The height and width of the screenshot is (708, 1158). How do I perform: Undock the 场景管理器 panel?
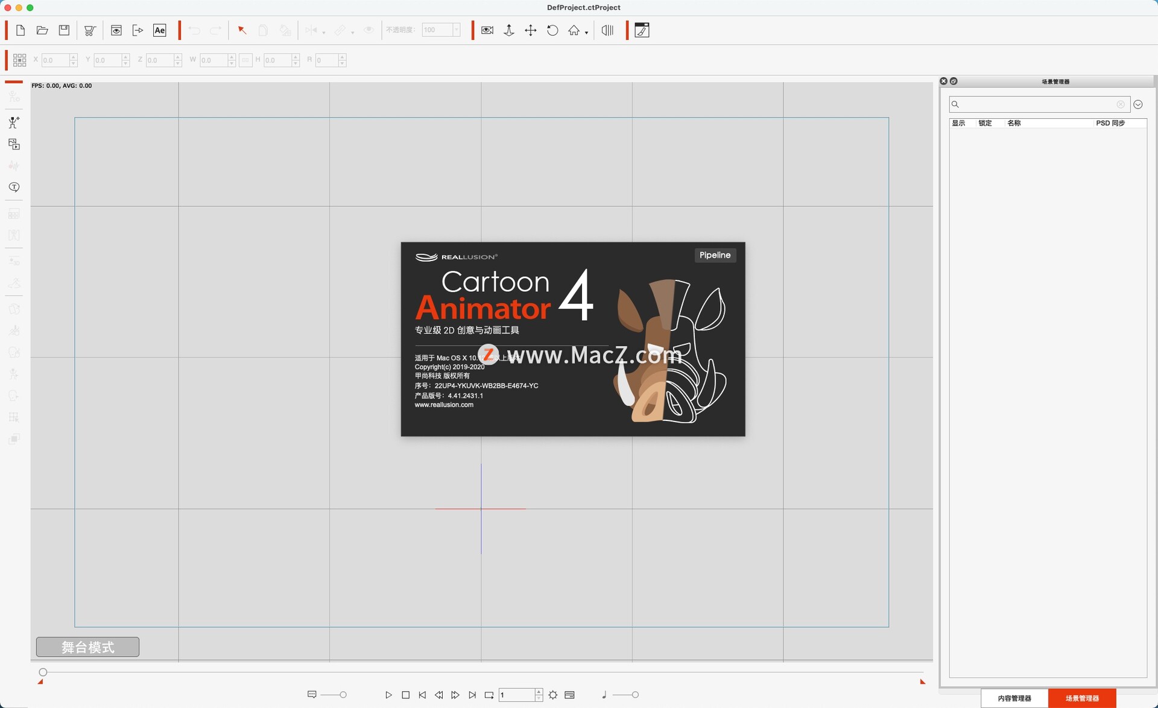coord(954,81)
